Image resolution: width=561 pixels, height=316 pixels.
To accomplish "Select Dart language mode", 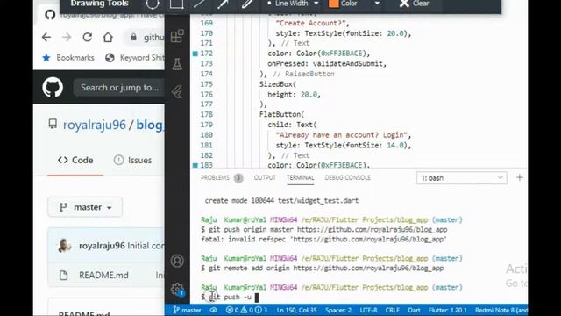I will (x=414, y=310).
